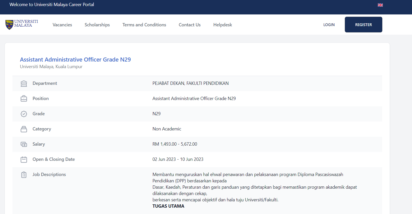Click the Job Descriptions clipboard icon

pyautogui.click(x=24, y=175)
